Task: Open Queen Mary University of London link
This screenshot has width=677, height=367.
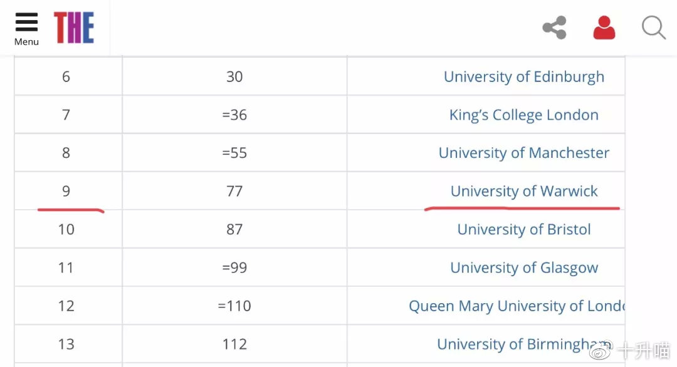Action: point(517,306)
